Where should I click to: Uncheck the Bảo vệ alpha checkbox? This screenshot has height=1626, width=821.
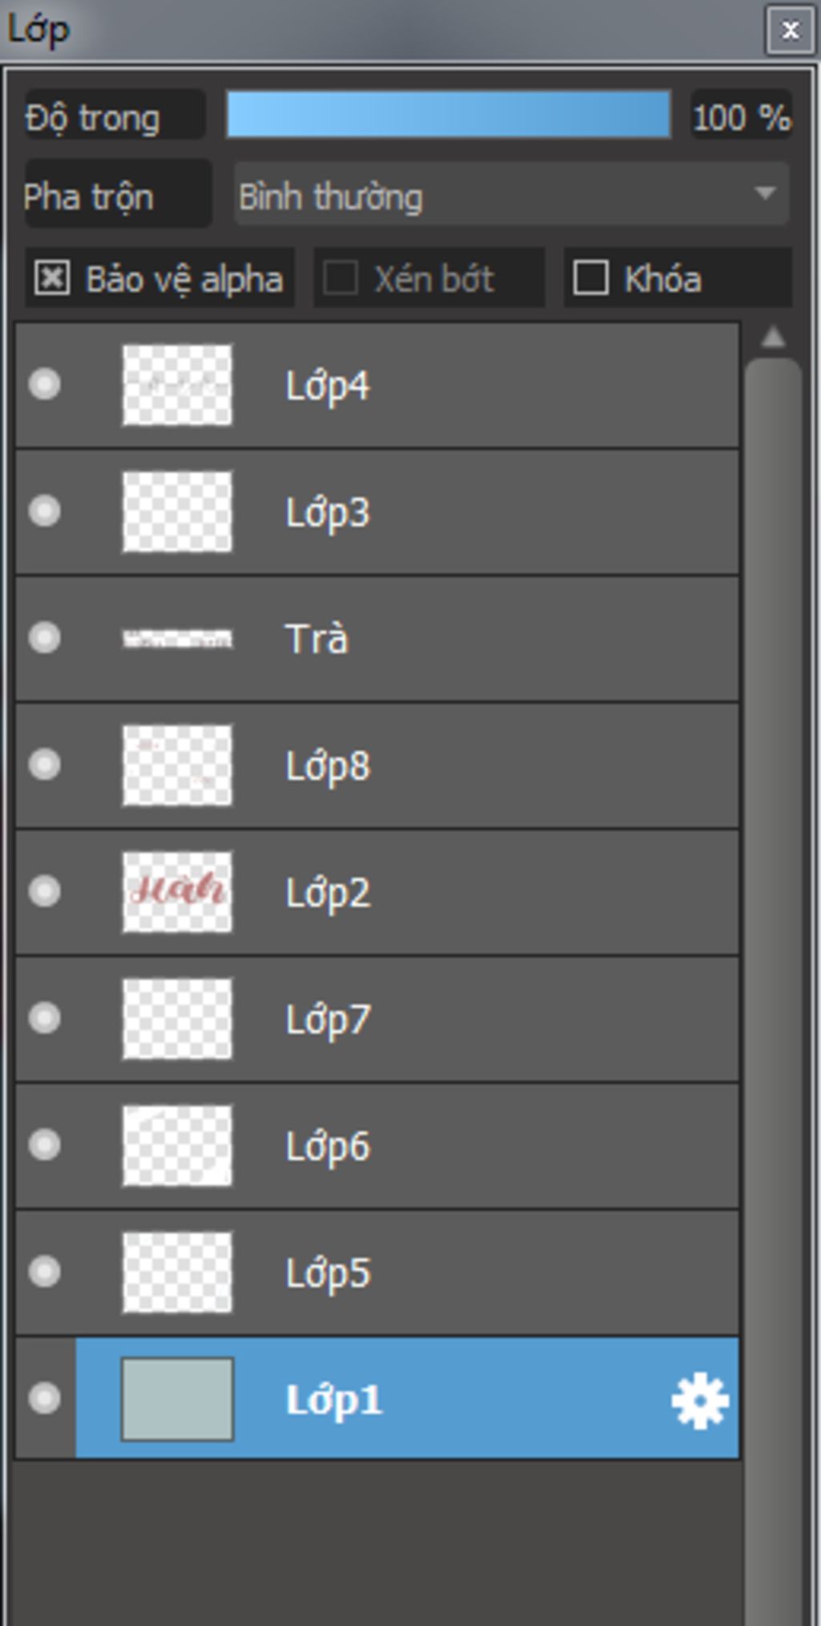point(52,278)
